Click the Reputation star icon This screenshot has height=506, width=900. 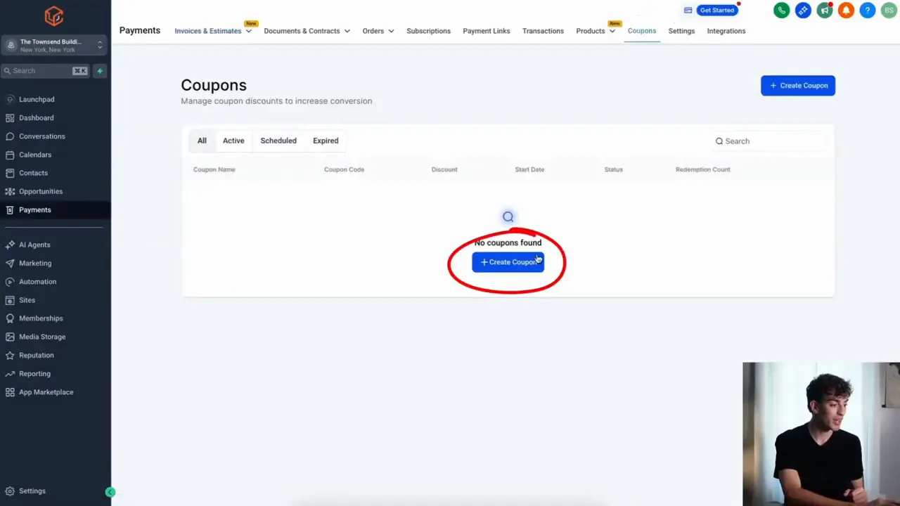10,355
